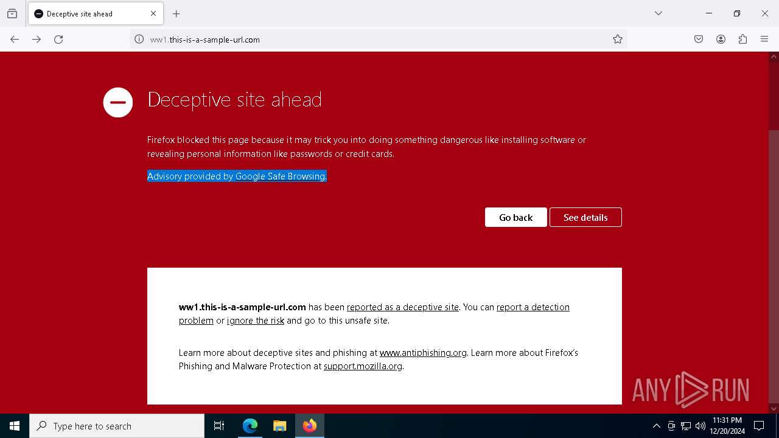This screenshot has width=779, height=438.
Task: Expand the list all tabs chevron
Action: click(658, 13)
